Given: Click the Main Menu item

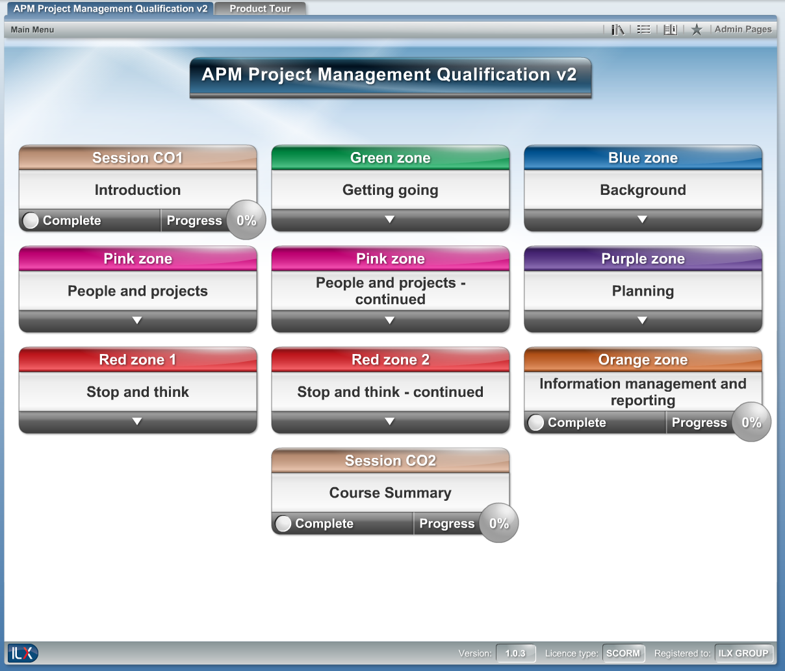Looking at the screenshot, I should pyautogui.click(x=32, y=29).
